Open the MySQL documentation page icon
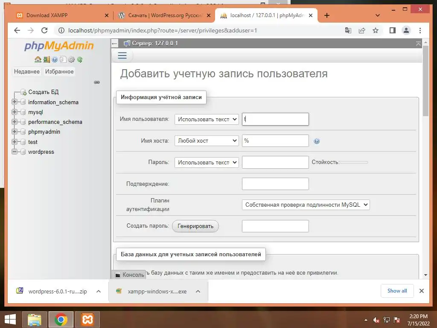Screen dimensions: 437x328 pyautogui.click(x=63, y=59)
